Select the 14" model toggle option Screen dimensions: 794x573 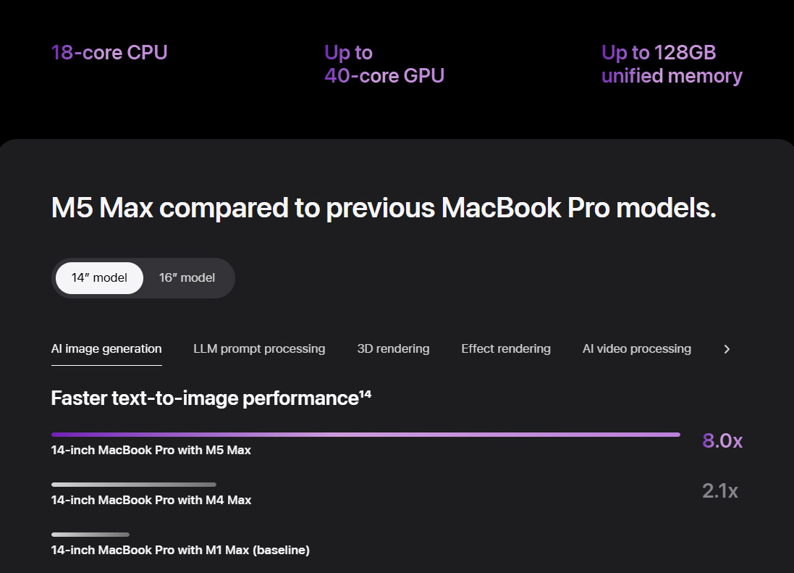tap(99, 277)
